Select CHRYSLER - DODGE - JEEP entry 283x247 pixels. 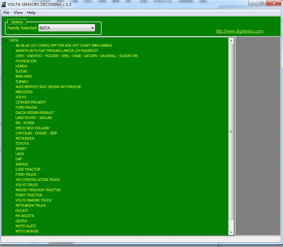36,133
